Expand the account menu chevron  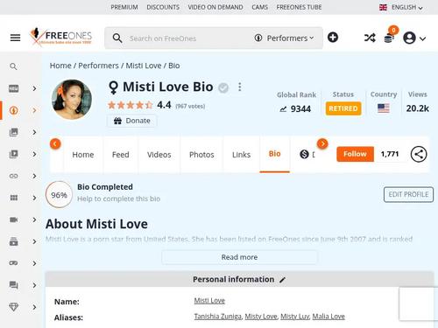pyautogui.click(x=422, y=38)
